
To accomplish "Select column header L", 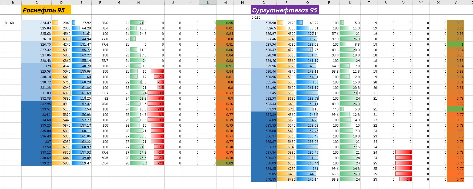I will pyautogui.click(x=208, y=2).
